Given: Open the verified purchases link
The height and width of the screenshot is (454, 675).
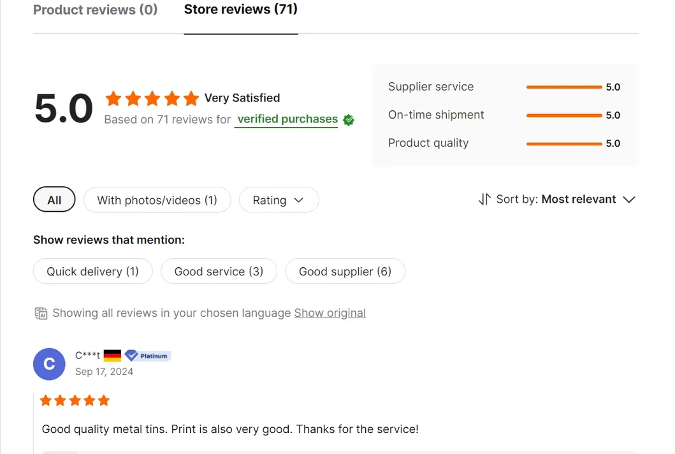Looking at the screenshot, I should point(287,119).
